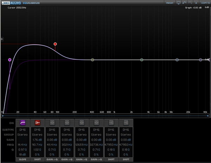Click band 1 Q value 0.97
The image size is (211, 163).
coord(23,150)
